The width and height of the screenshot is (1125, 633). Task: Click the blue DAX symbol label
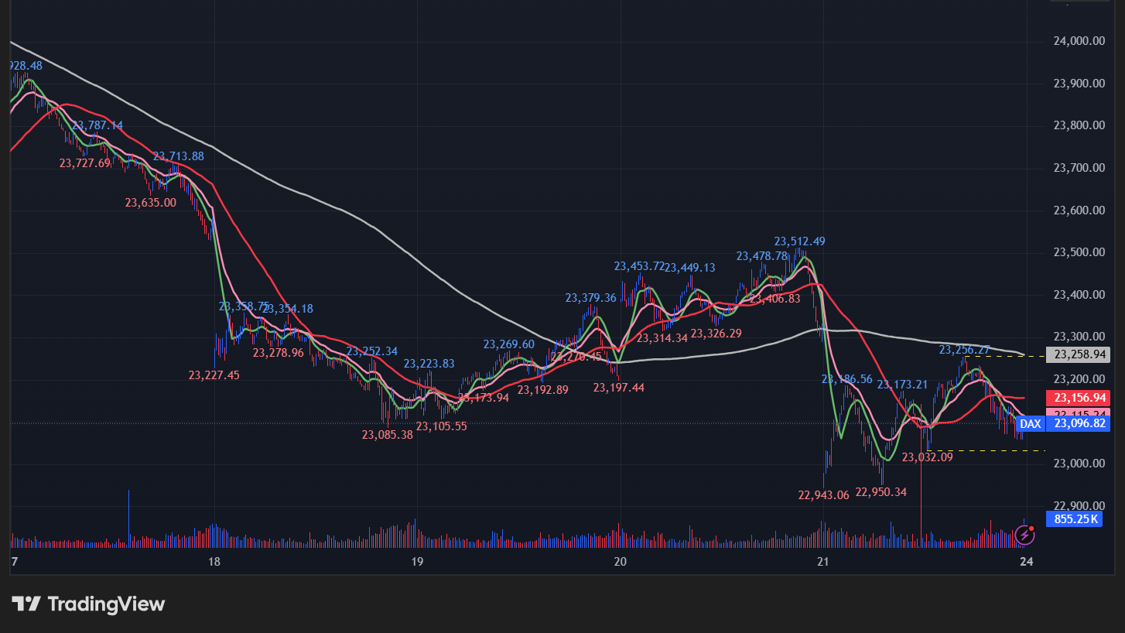1030,423
